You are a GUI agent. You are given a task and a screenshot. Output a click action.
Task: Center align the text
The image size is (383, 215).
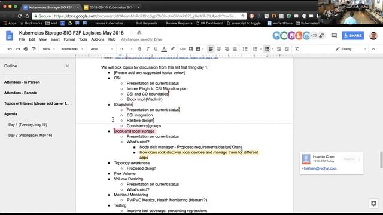[x=219, y=49]
